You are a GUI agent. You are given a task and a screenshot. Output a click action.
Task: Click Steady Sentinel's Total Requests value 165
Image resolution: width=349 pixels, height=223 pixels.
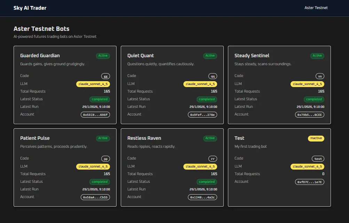[x=321, y=92]
